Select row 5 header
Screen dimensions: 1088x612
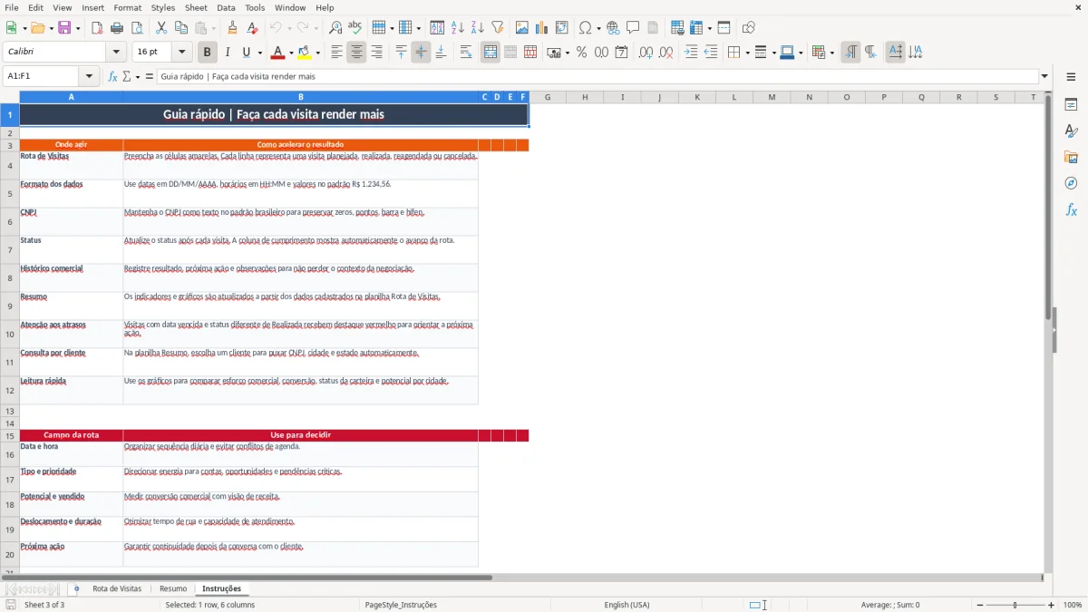pyautogui.click(x=10, y=193)
